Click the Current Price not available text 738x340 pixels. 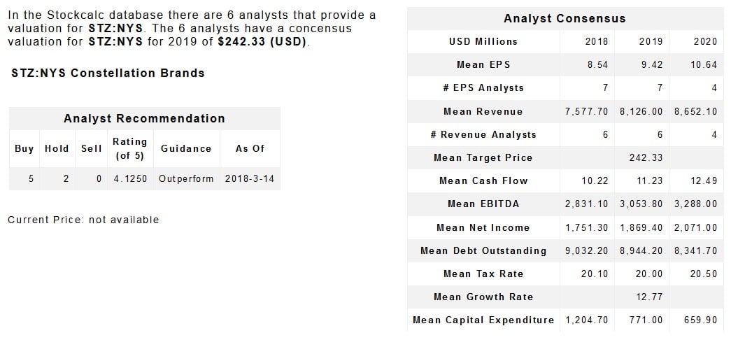[83, 220]
